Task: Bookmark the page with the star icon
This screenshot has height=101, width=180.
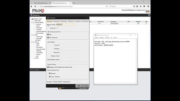Action: point(134,6)
